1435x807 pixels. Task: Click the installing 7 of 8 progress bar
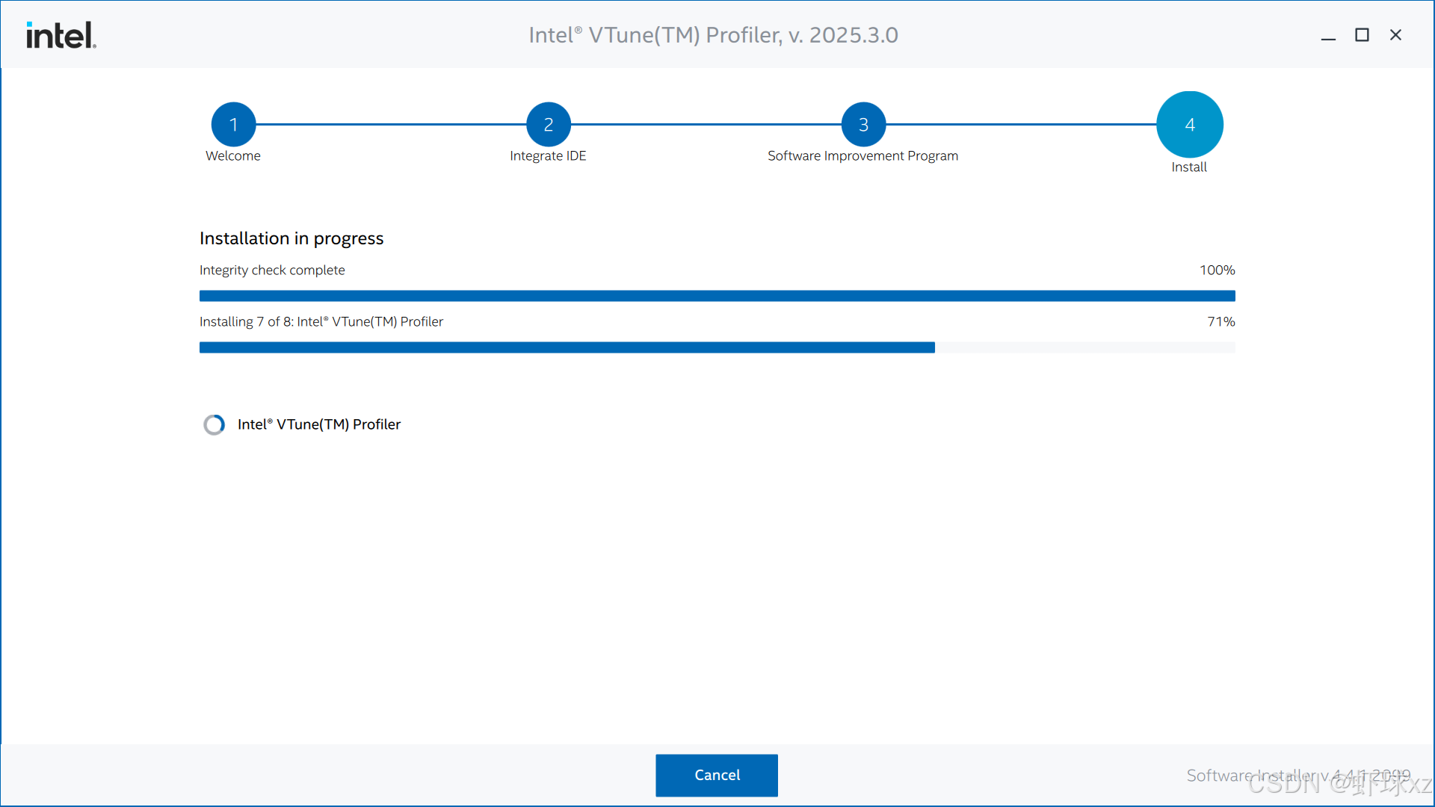pos(717,347)
